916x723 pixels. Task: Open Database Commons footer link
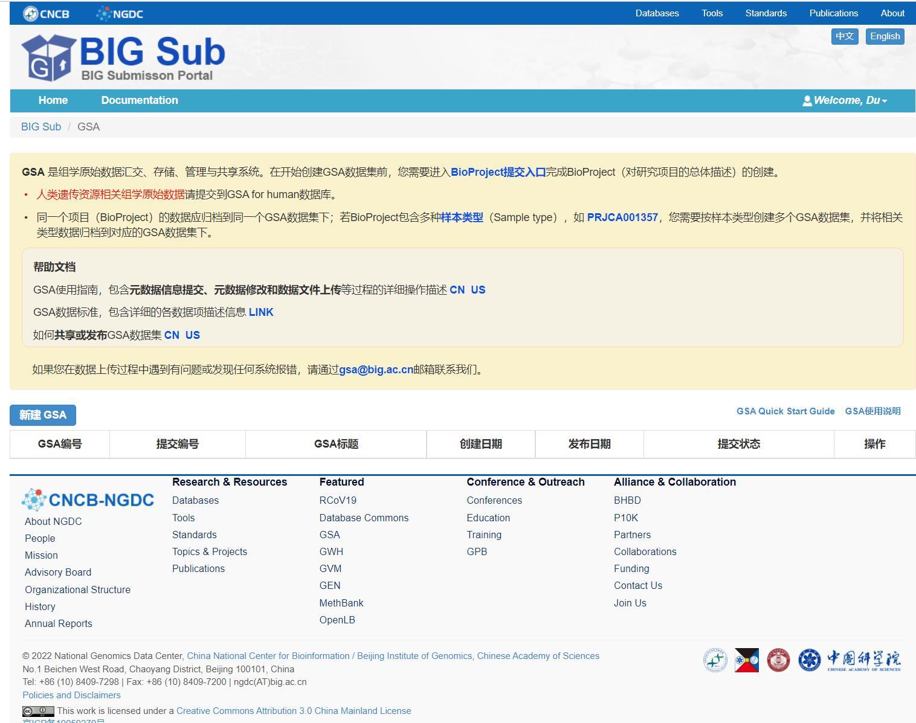click(x=364, y=518)
